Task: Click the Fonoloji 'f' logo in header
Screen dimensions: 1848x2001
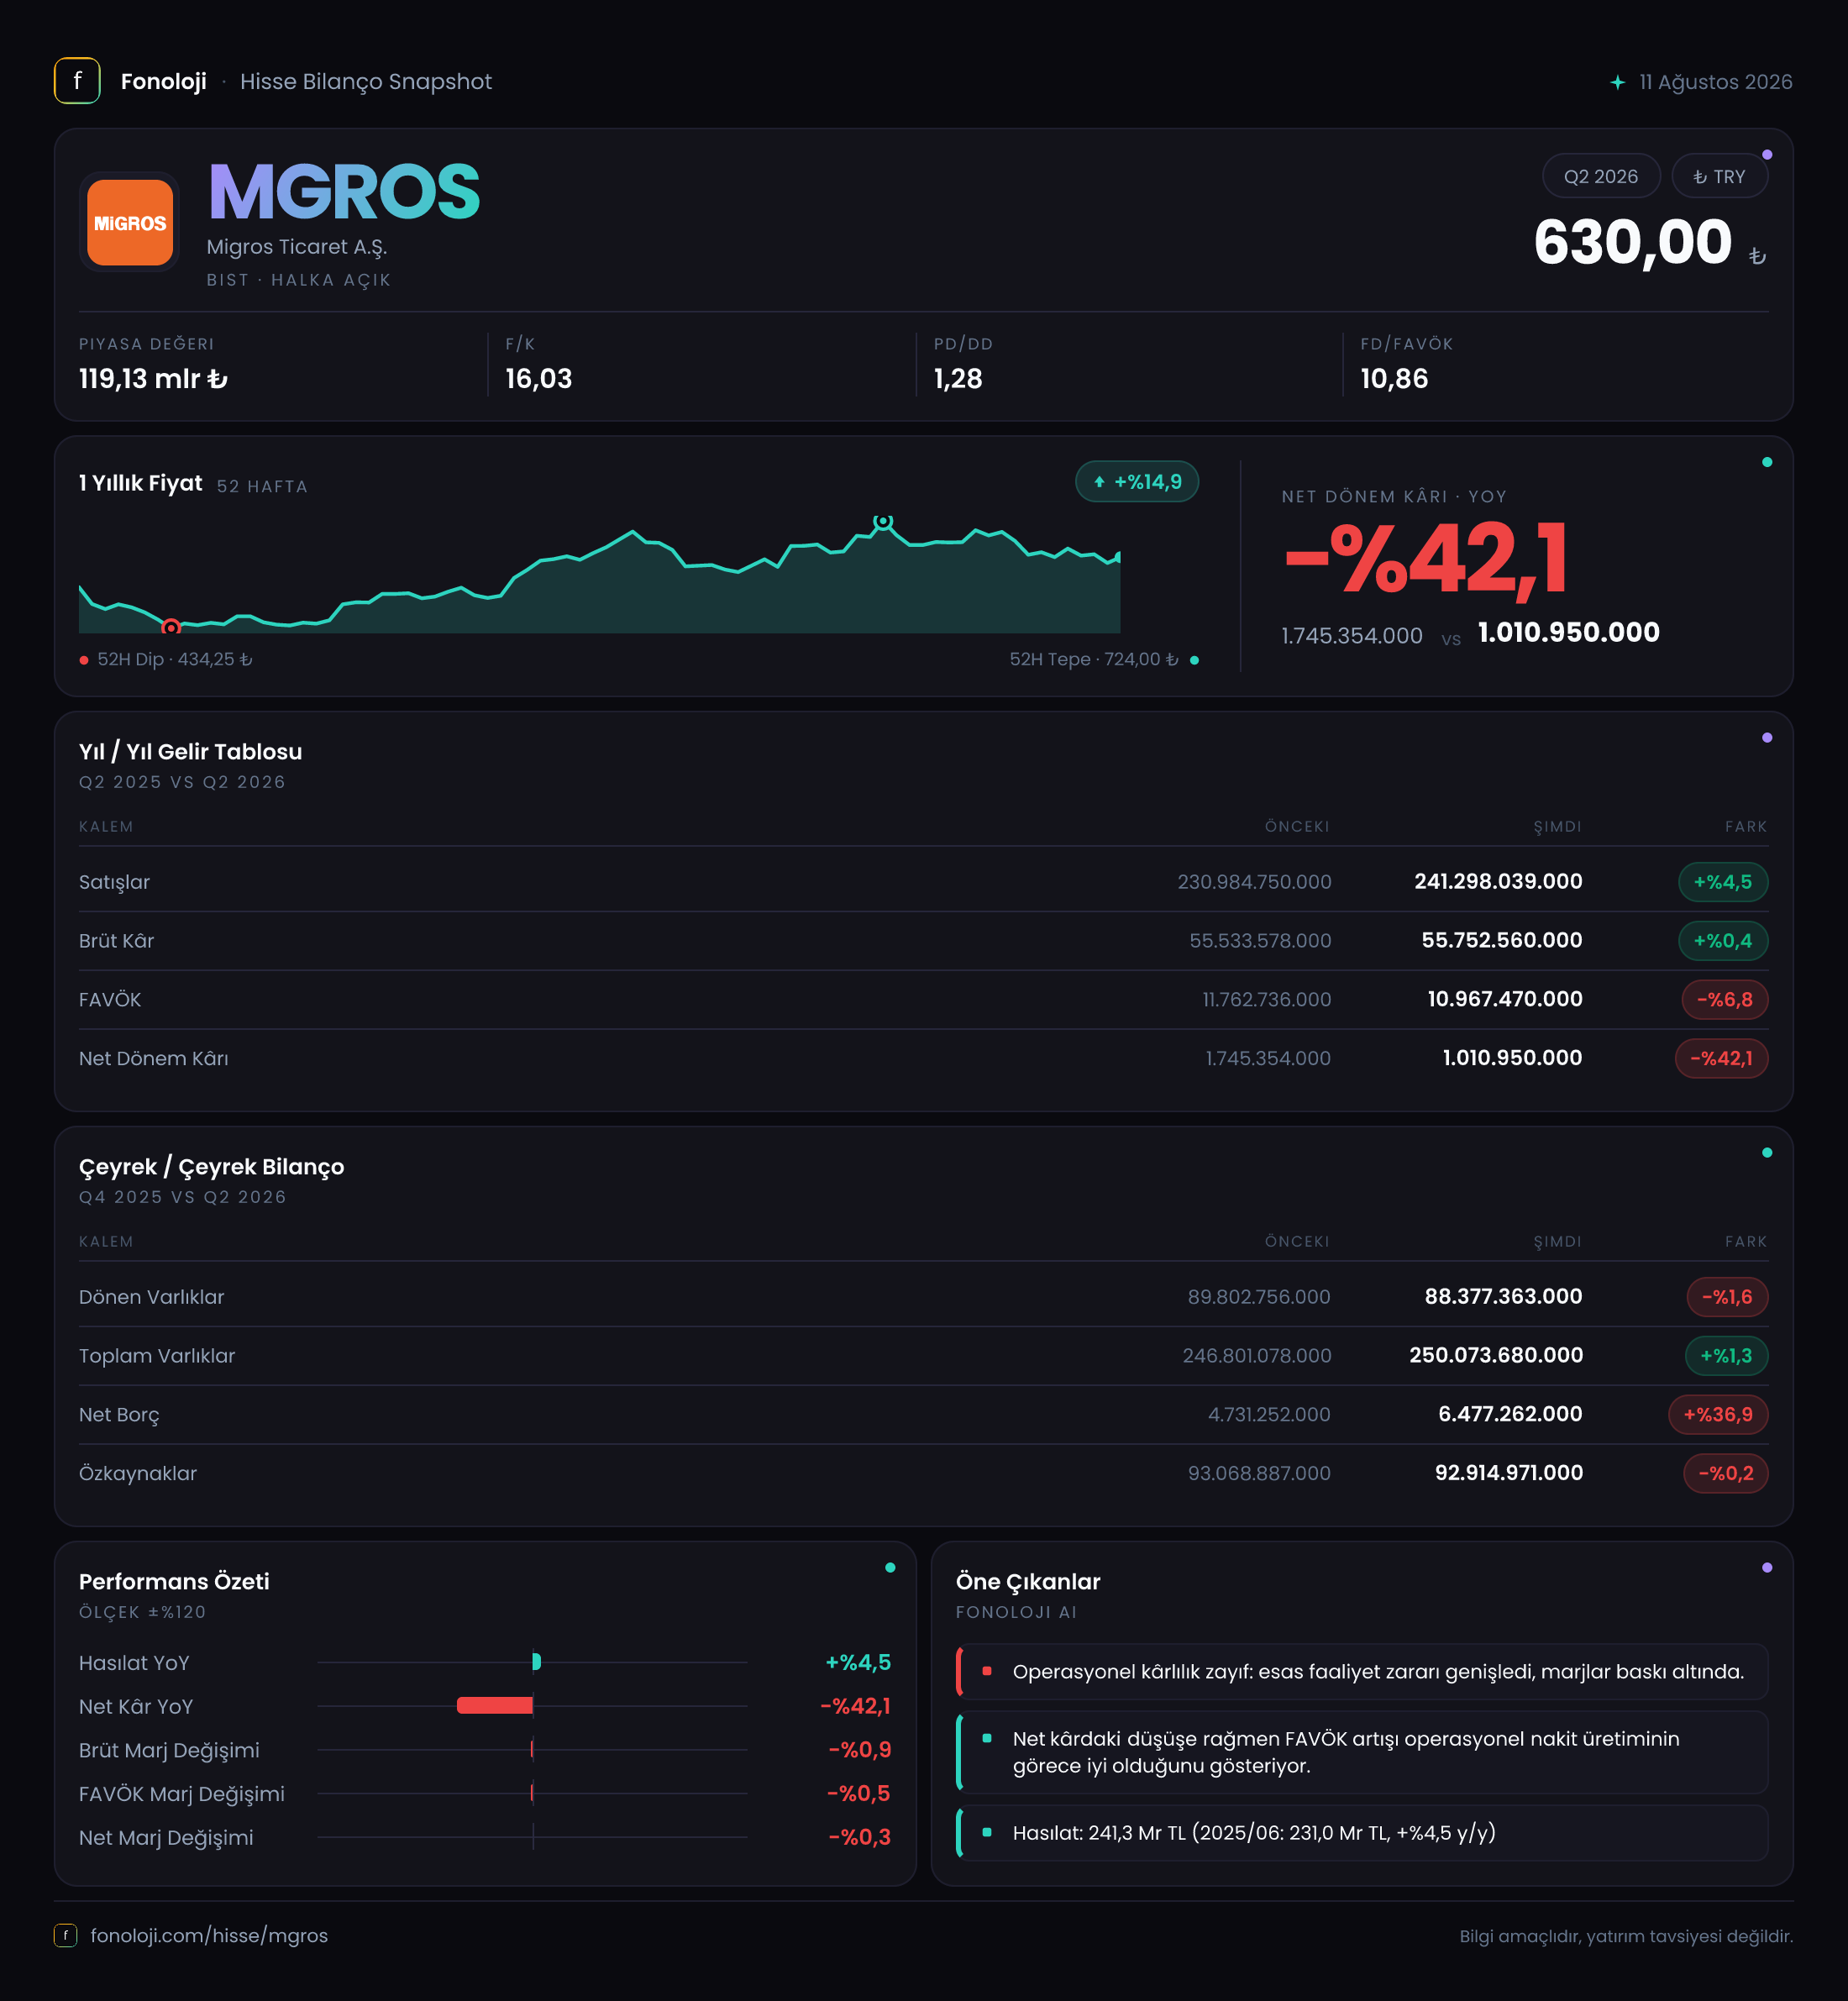Action: (77, 81)
